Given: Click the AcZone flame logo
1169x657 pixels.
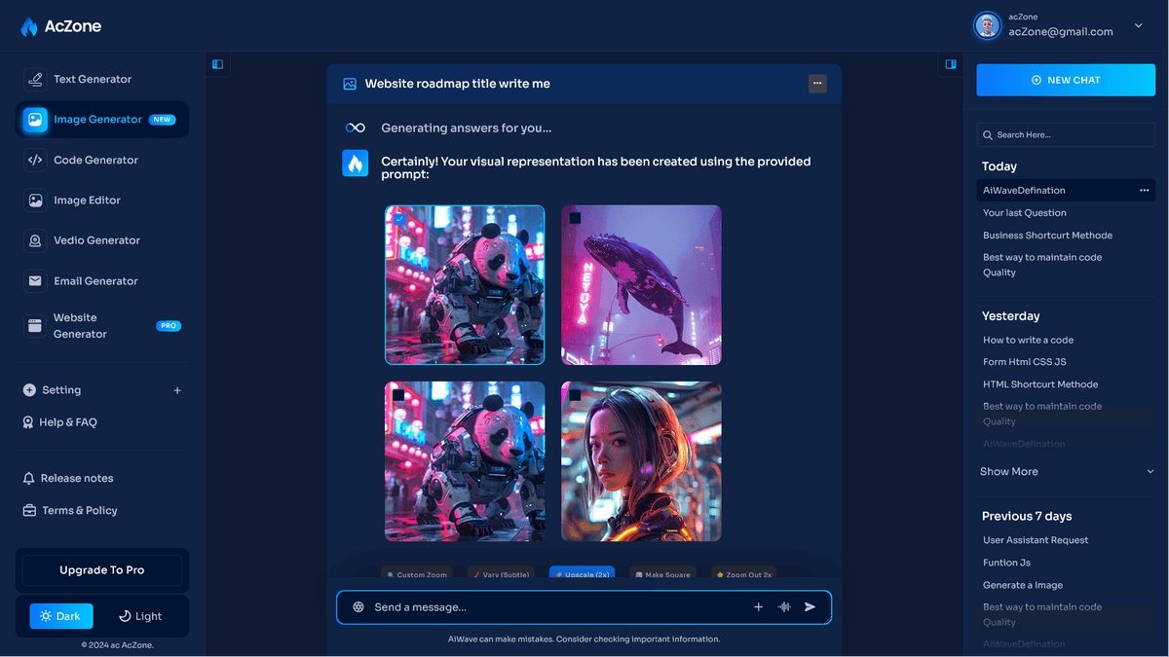Looking at the screenshot, I should click(29, 27).
